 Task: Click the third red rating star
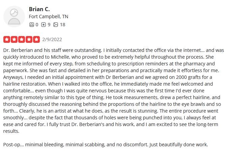[22, 39]
